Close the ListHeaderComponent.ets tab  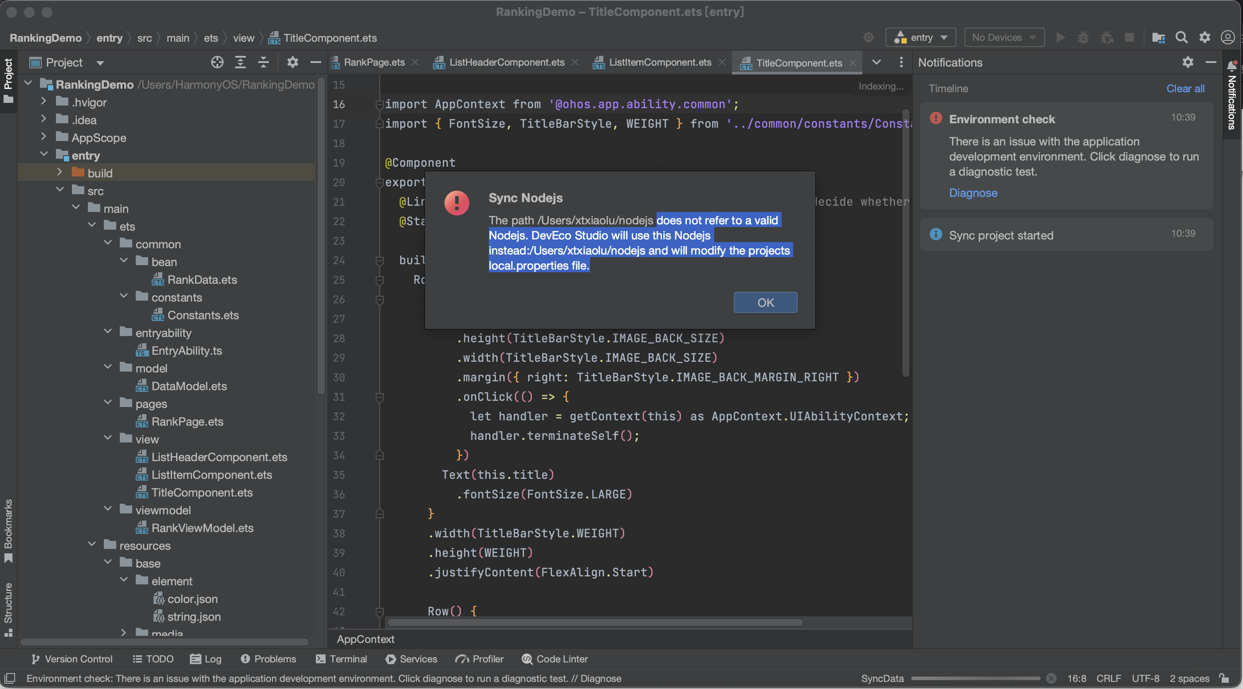point(574,62)
